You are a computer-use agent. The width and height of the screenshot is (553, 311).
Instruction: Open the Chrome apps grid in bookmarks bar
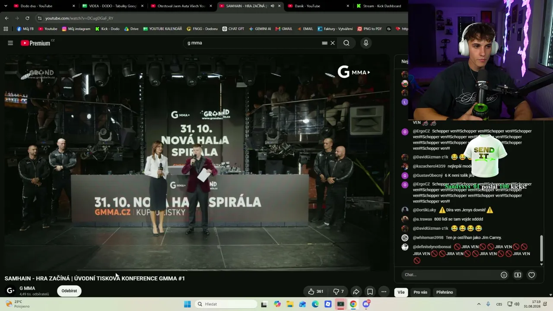pyautogui.click(x=6, y=29)
